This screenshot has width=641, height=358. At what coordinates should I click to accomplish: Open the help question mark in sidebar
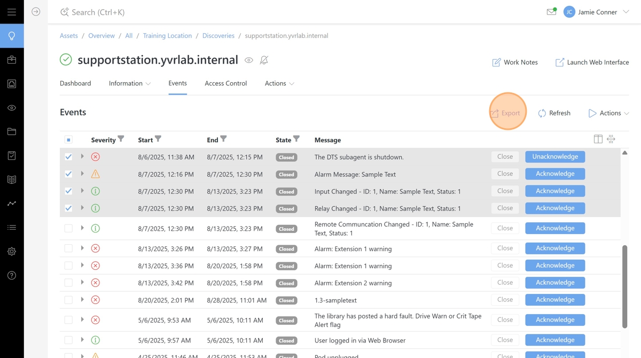[12, 275]
